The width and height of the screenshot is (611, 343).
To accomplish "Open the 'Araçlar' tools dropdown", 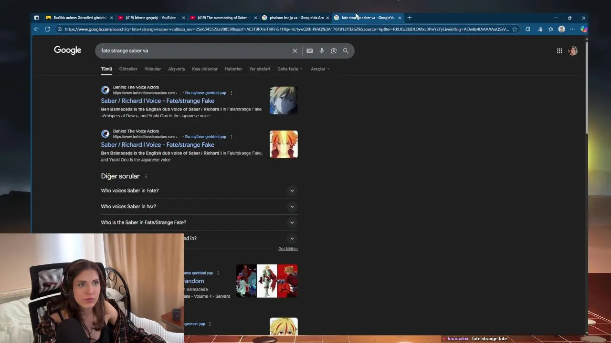I will [x=320, y=69].
